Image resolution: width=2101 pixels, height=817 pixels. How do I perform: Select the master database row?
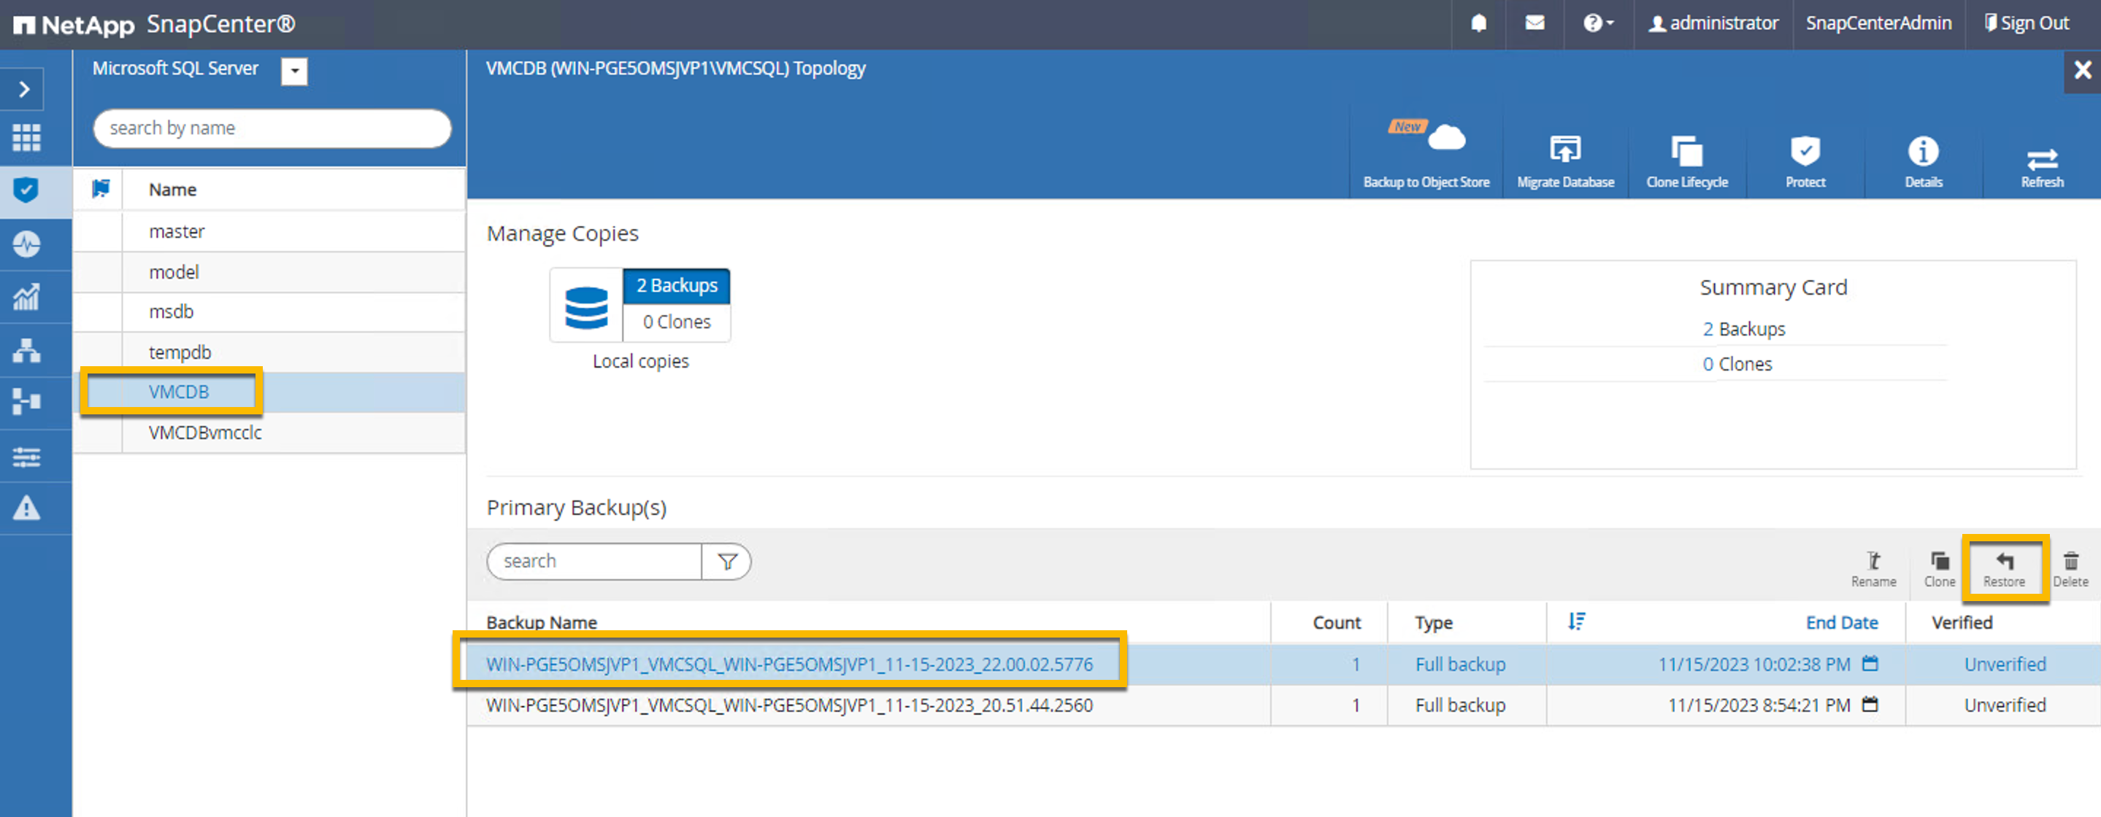pos(269,231)
